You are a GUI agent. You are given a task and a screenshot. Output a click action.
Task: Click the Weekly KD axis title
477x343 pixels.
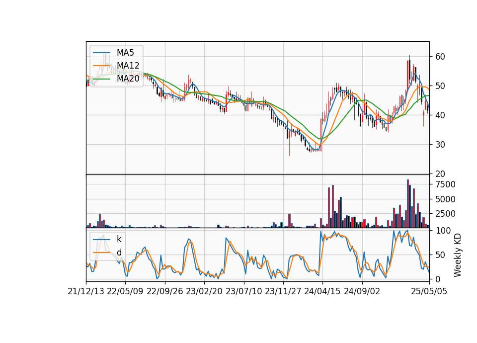coord(458,256)
